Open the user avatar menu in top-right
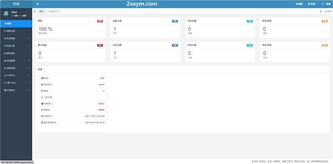Image resolution: width=333 pixels, height=164 pixels. click(323, 4)
